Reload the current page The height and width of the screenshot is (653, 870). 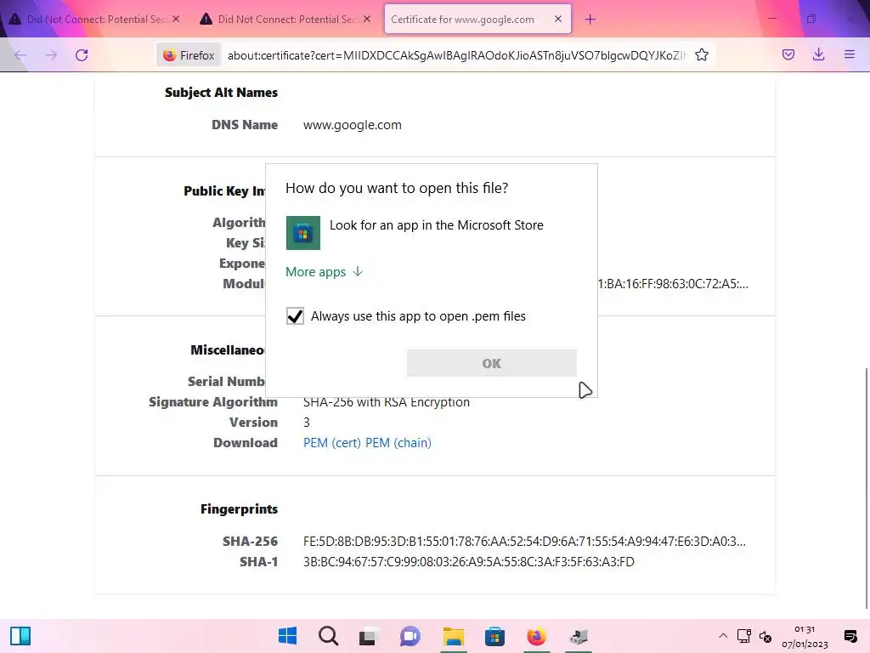coord(82,55)
